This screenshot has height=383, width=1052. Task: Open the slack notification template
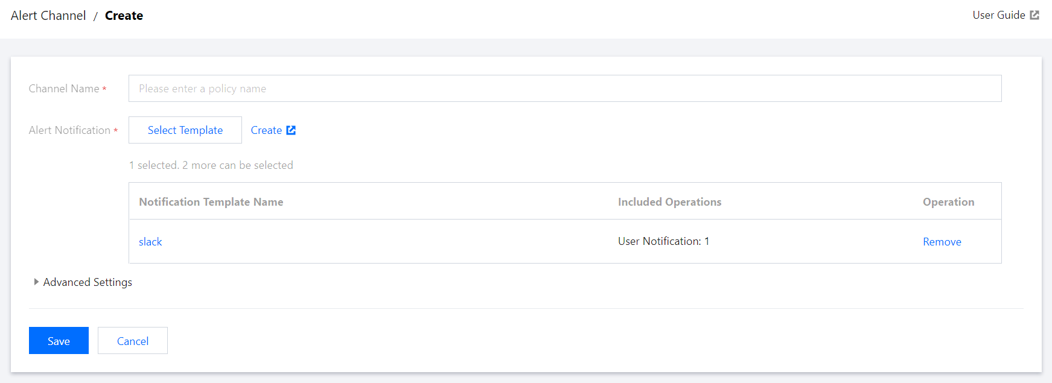(150, 242)
